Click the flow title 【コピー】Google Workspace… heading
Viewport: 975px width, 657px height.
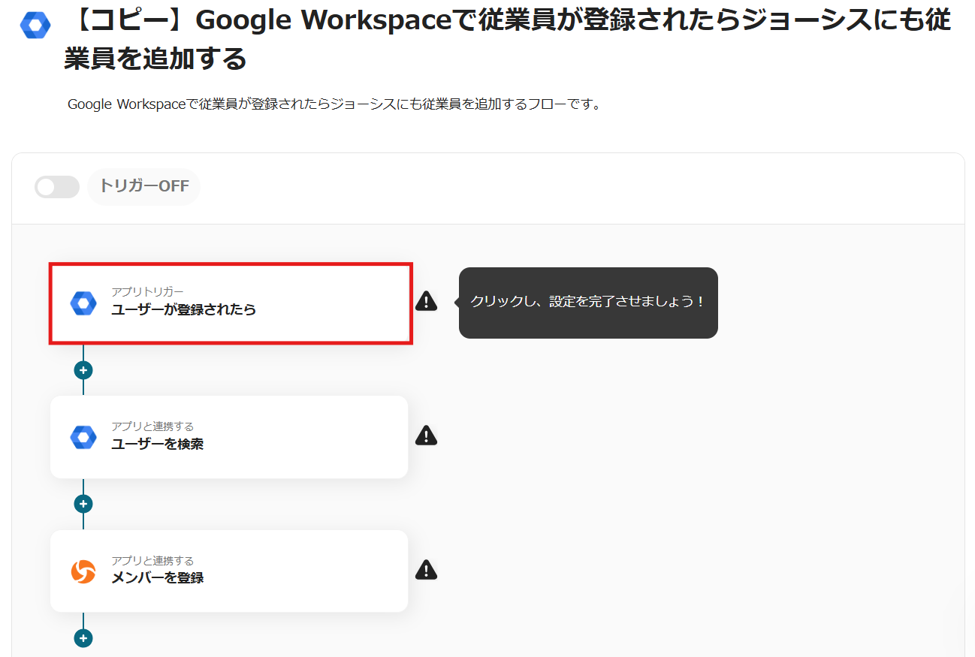coord(508,40)
